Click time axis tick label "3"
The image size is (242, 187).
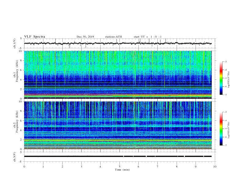click(x=81, y=167)
